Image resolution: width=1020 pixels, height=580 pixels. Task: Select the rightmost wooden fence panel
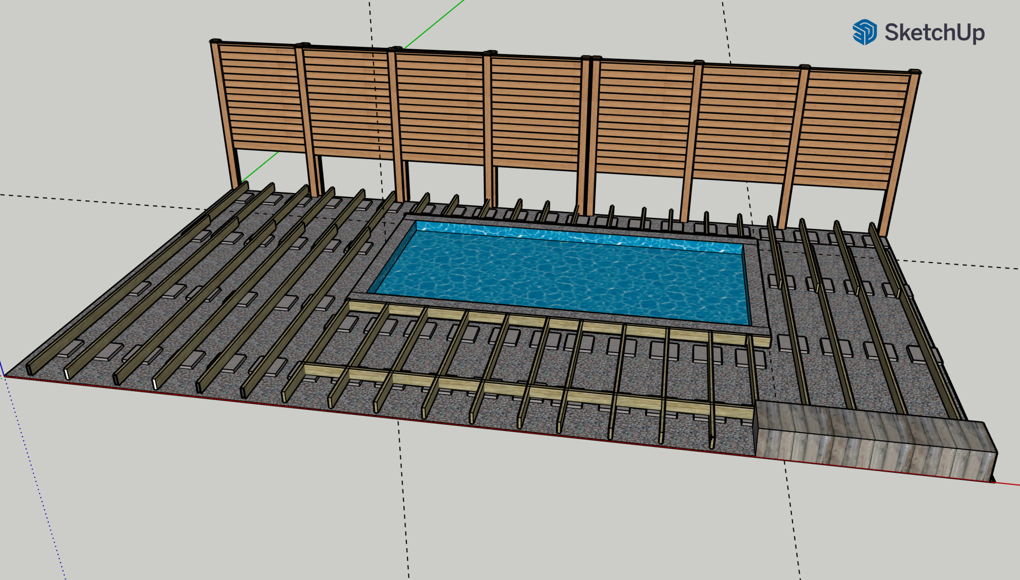pos(852,129)
